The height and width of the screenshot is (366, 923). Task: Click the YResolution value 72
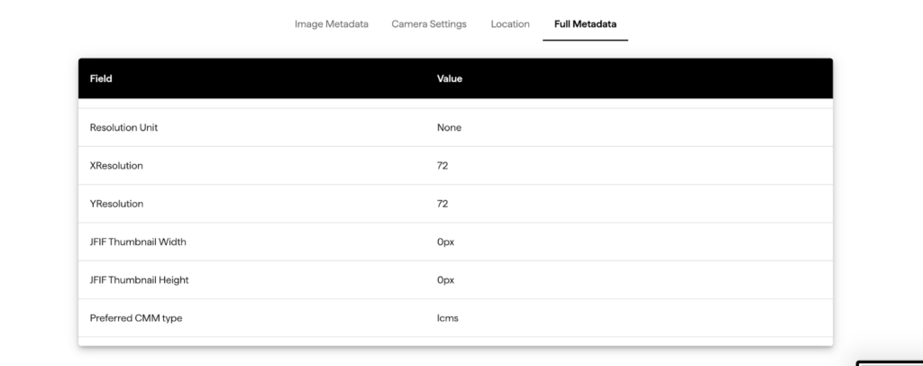coord(443,204)
